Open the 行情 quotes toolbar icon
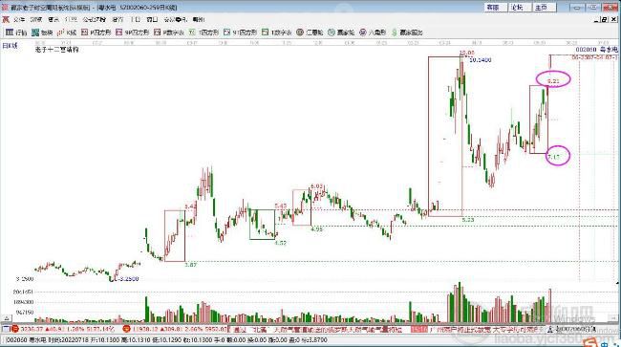The height and width of the screenshot is (347, 621). [x=16, y=33]
